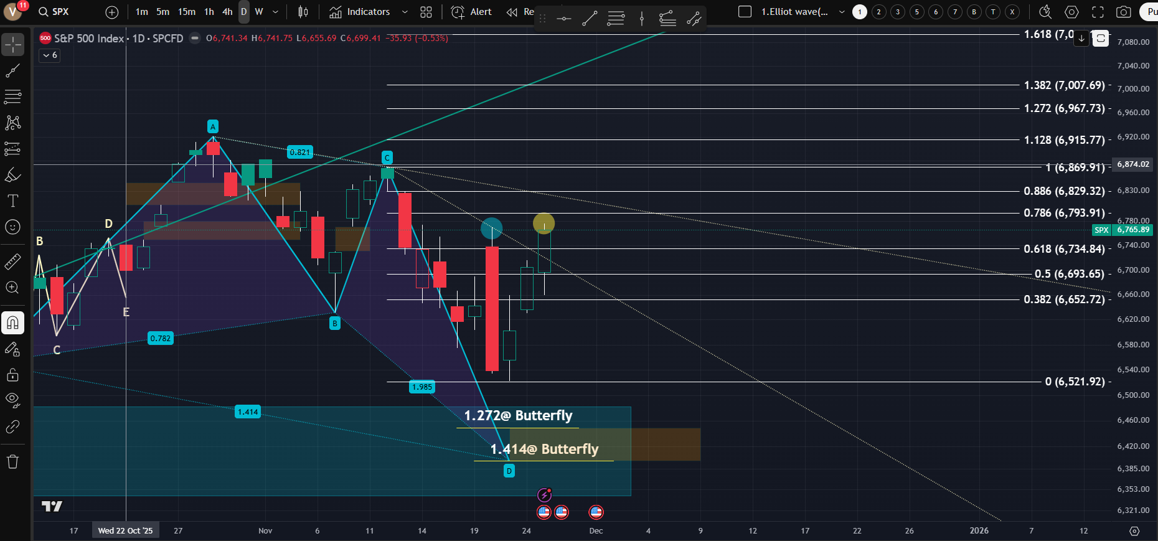1158x541 pixels.
Task: Click the trash icon to remove drawings
Action: point(13,461)
